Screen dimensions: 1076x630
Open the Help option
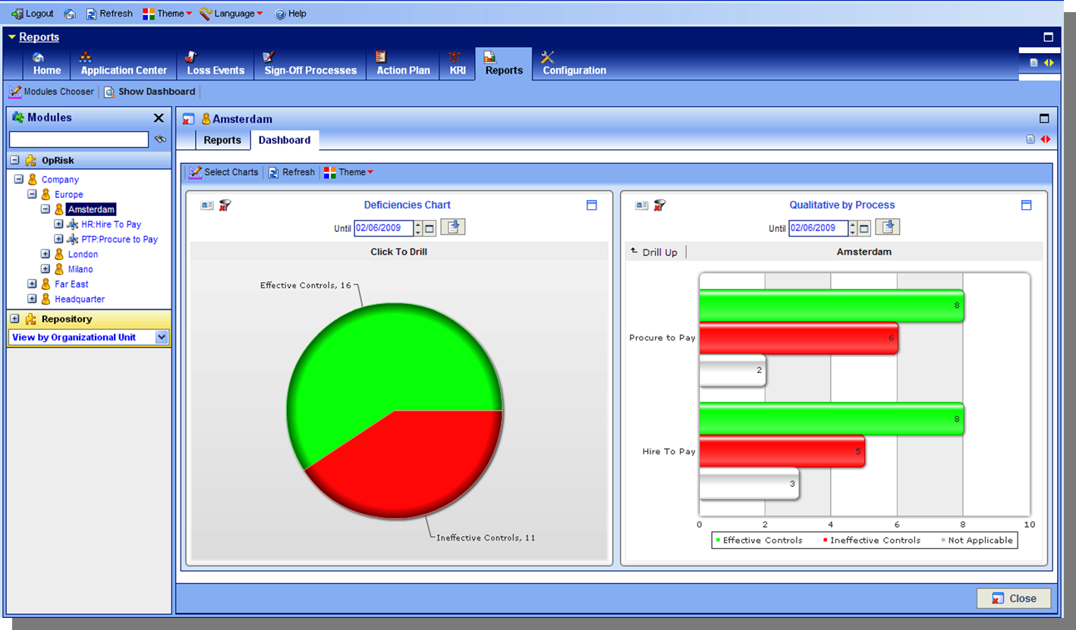pyautogui.click(x=291, y=14)
